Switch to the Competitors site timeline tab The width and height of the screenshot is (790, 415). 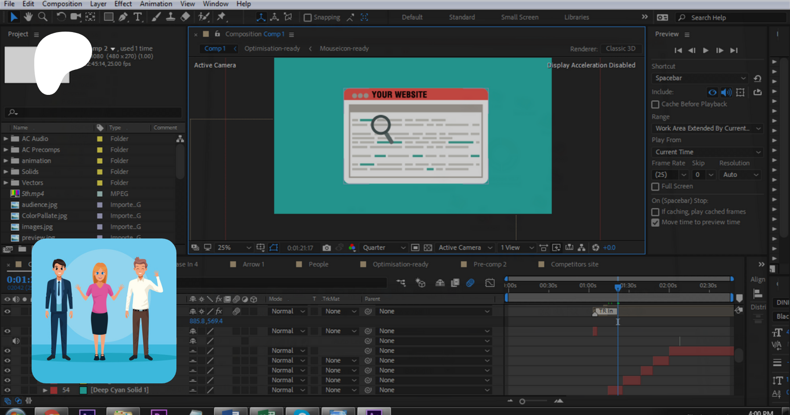[574, 264]
